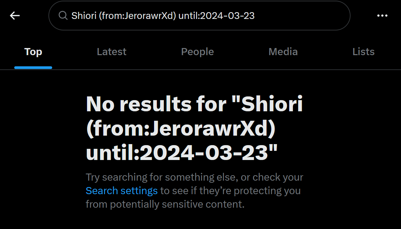Click the blue underline beneath Top tab
The image size is (401, 229).
[x=33, y=68]
